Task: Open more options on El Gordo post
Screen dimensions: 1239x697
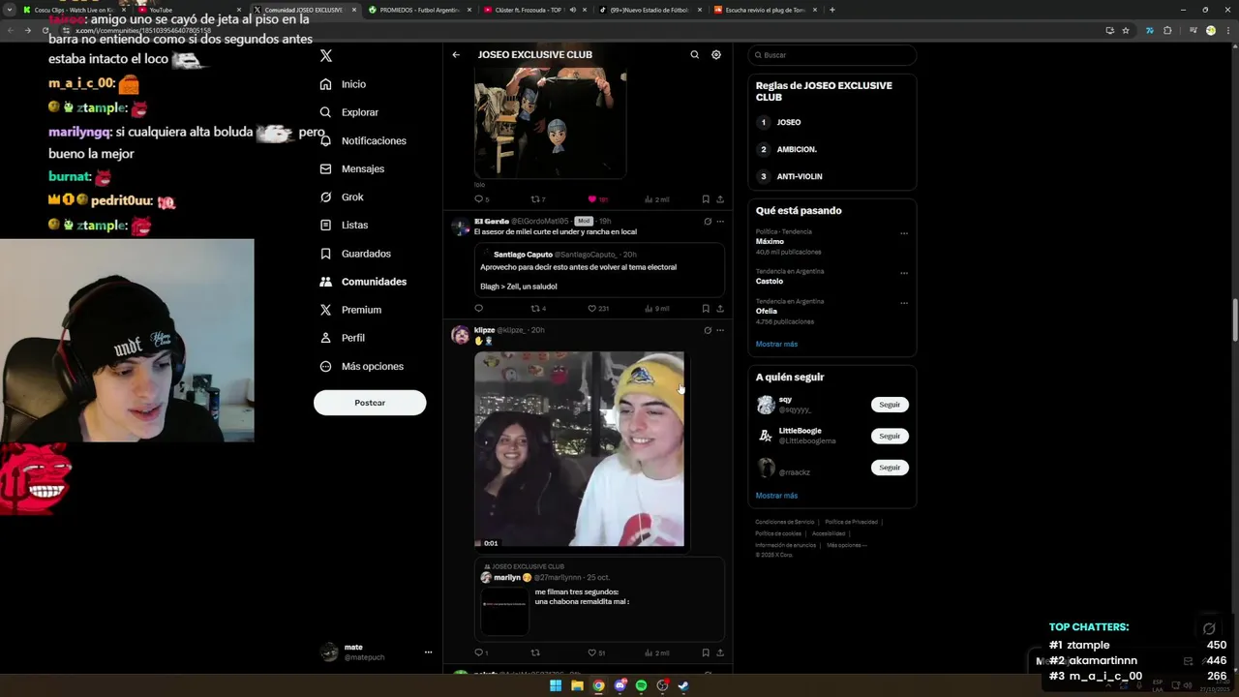Action: [x=720, y=222]
